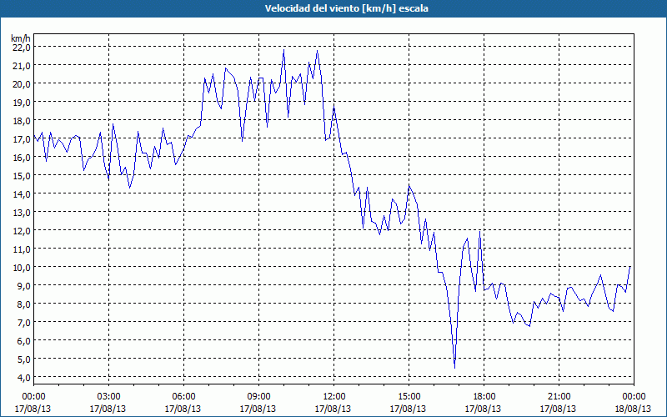Click the "09:00" time label
The height and width of the screenshot is (417, 667).
(x=258, y=397)
